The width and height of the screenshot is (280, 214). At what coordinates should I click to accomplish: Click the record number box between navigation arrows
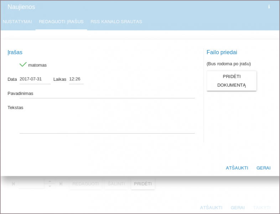(x=31, y=184)
